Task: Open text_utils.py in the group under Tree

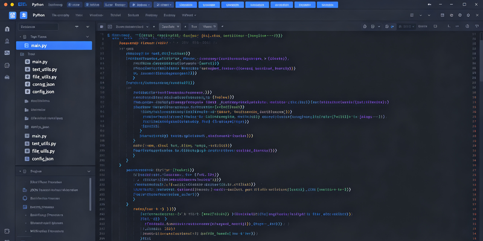Action: point(44,69)
